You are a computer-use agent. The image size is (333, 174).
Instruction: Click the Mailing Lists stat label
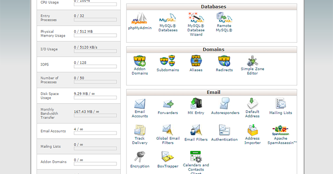click(x=50, y=146)
